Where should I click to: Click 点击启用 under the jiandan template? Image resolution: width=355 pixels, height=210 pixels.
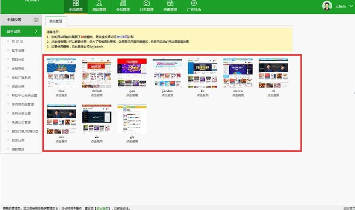[x=167, y=95]
